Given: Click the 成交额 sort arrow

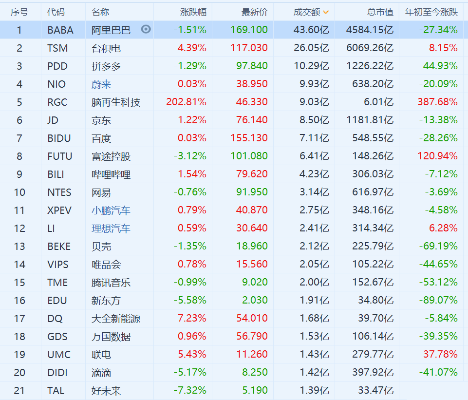Looking at the screenshot, I should point(326,12).
